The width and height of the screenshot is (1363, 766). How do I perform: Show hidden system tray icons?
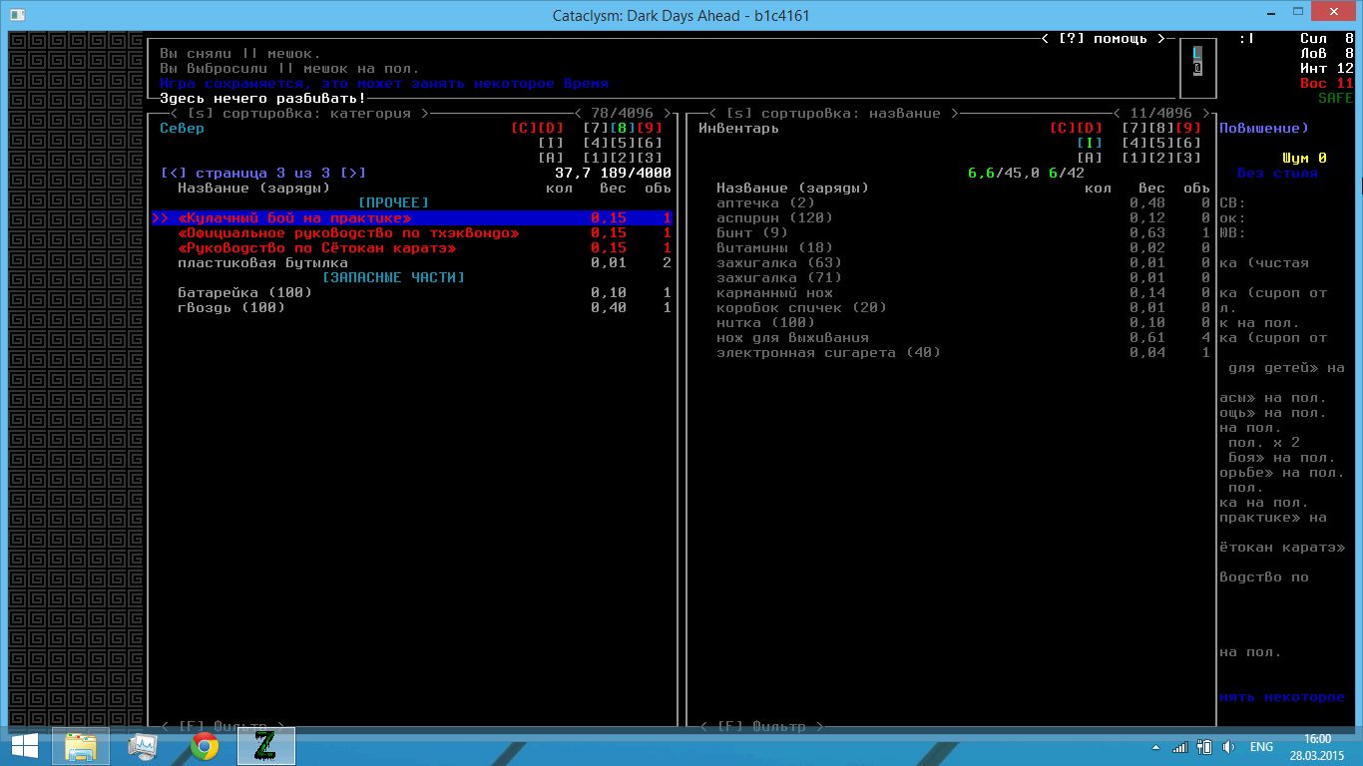click(x=1155, y=747)
